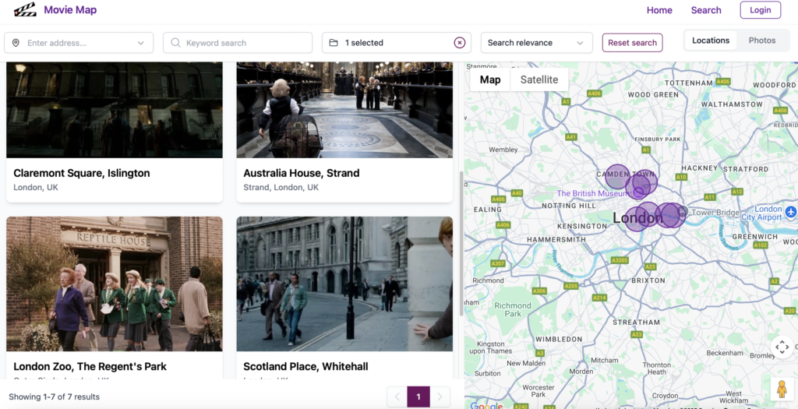This screenshot has height=409, width=798.
Task: Open the Search relevance sort dropdown
Action: click(535, 43)
